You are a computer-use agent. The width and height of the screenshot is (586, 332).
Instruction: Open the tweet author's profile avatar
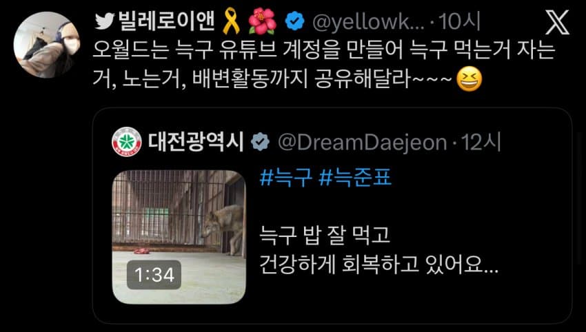coord(47,45)
